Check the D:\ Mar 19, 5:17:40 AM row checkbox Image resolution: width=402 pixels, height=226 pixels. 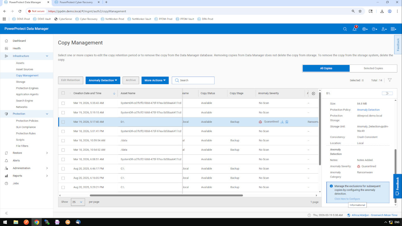pyautogui.click(x=63, y=122)
